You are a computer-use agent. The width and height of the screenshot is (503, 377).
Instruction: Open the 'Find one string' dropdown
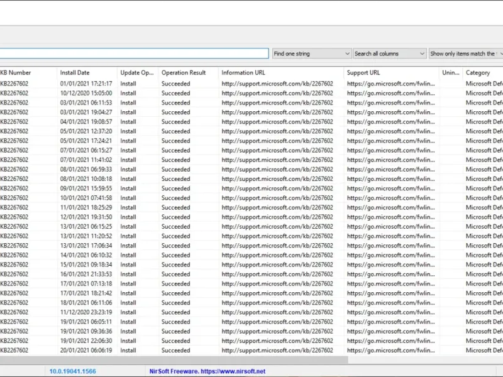[311, 53]
